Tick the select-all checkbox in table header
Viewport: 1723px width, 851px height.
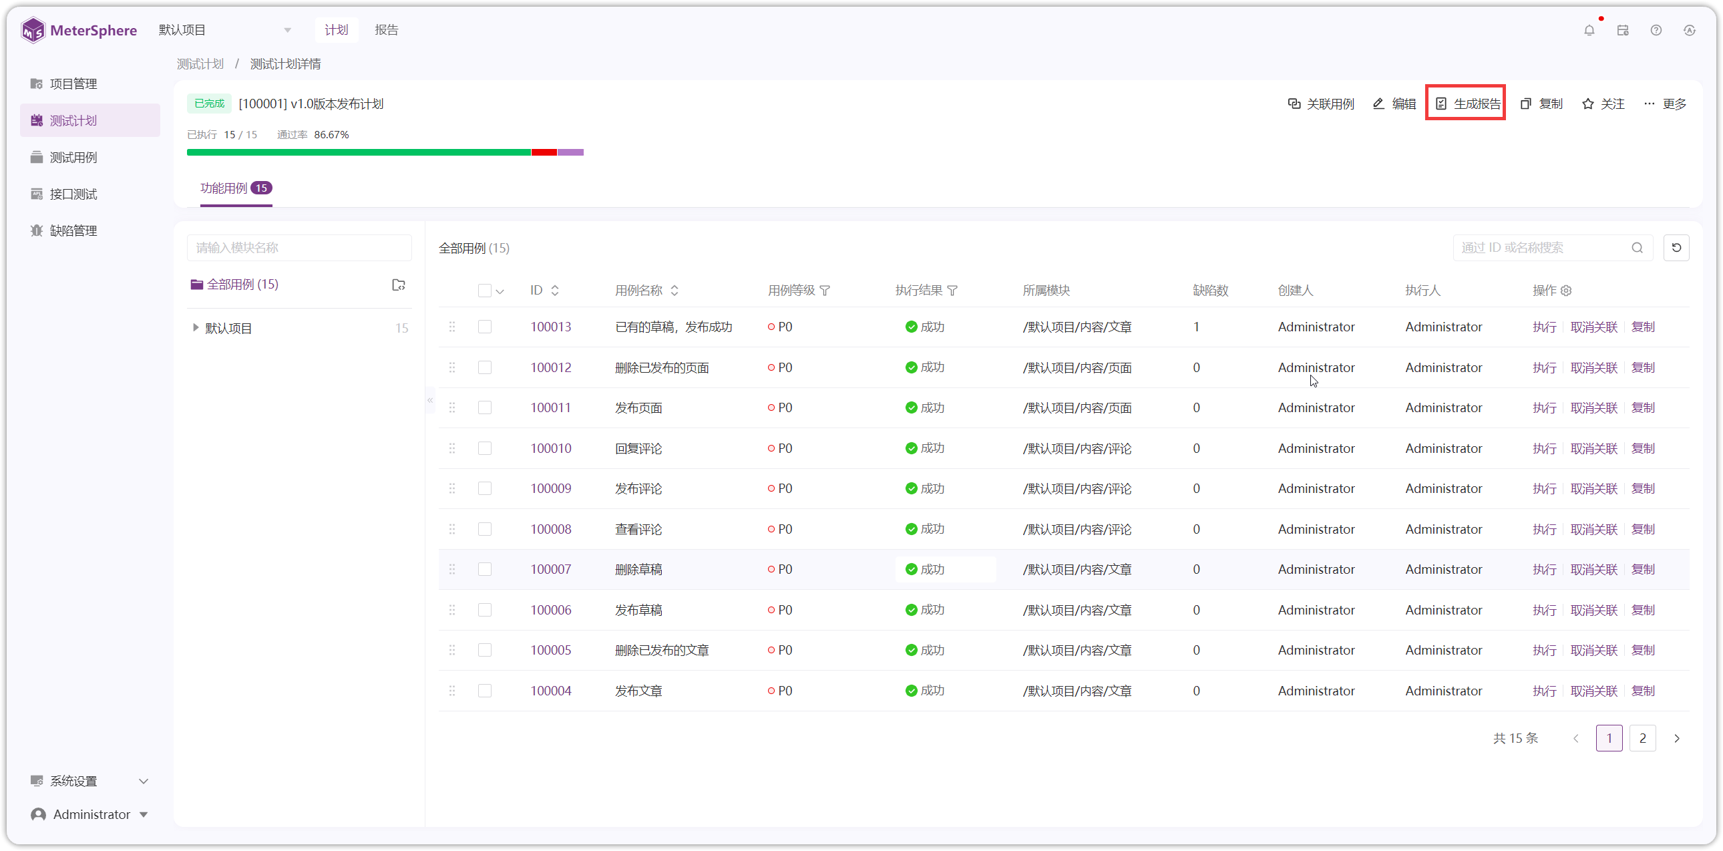pyautogui.click(x=485, y=291)
